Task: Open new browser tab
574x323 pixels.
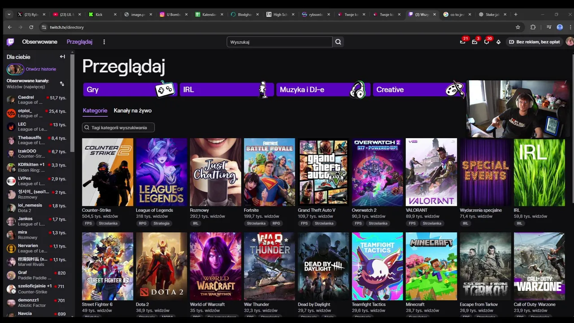Action: point(516,14)
